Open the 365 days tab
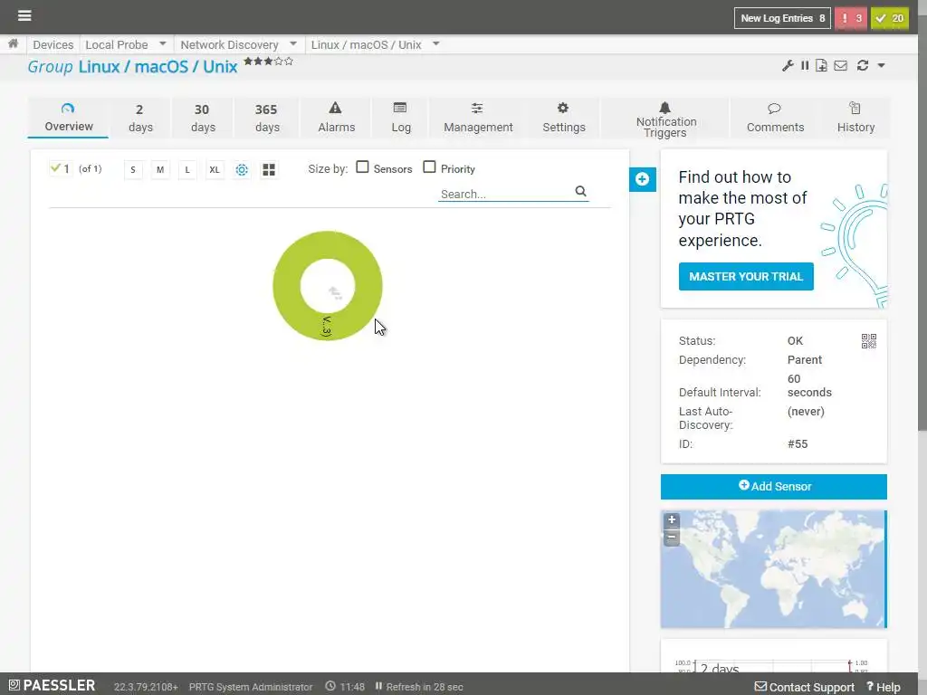The image size is (927, 695). coord(267,118)
